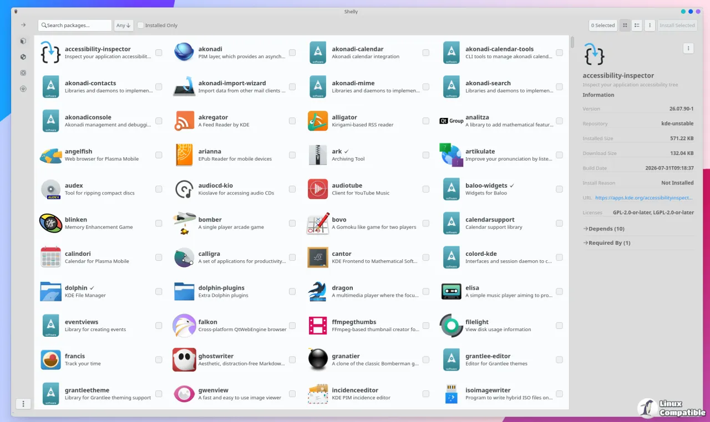
Task: Click the falkon browser icon
Action: (184, 326)
